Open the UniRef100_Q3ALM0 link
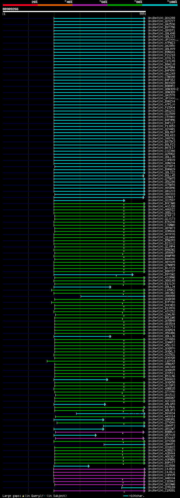Image resolution: width=180 pixels, height=498 pixels. coord(161,314)
